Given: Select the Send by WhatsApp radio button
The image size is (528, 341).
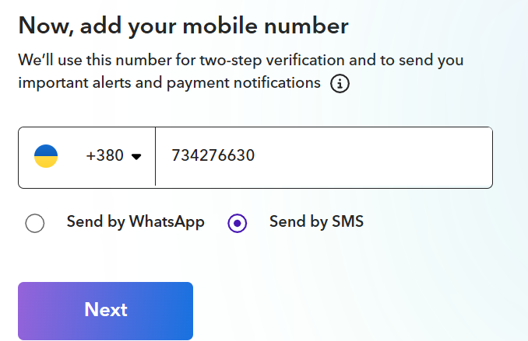Looking at the screenshot, I should [35, 224].
